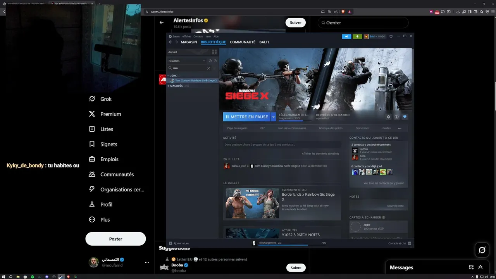496x279 pixels.
Task: Open the browser hamburger menu
Action: click(493, 12)
